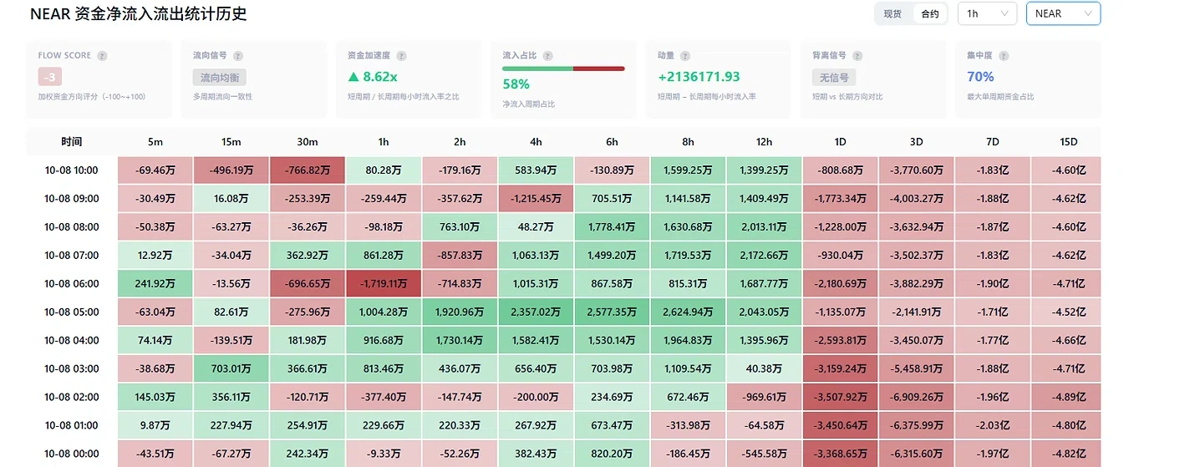The height and width of the screenshot is (467, 1195).
Task: Click the 15m column header
Action: (x=231, y=142)
